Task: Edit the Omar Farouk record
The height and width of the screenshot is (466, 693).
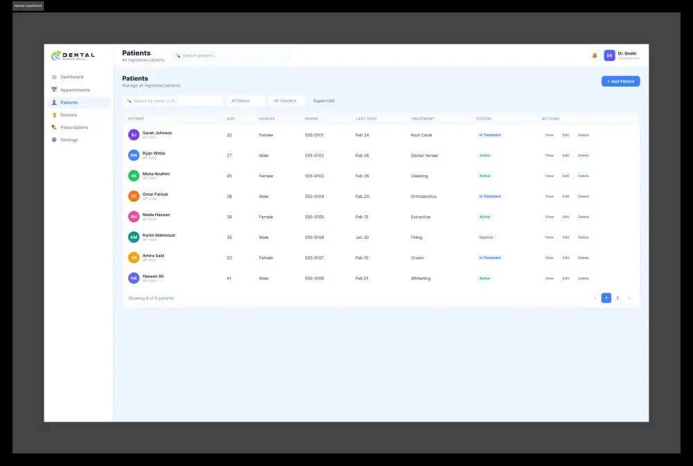Action: point(565,196)
